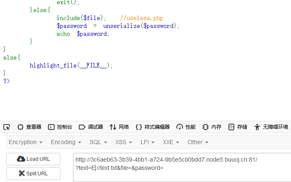
Task: Click the Debugger (调试器) icon
Action: coord(82,127)
